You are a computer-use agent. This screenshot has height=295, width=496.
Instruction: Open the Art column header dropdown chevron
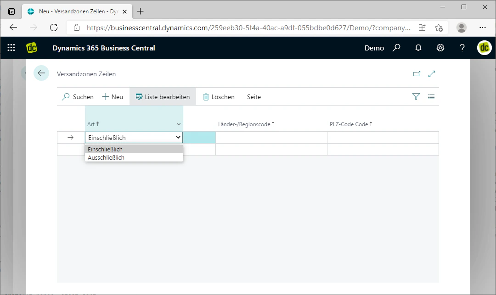point(178,124)
